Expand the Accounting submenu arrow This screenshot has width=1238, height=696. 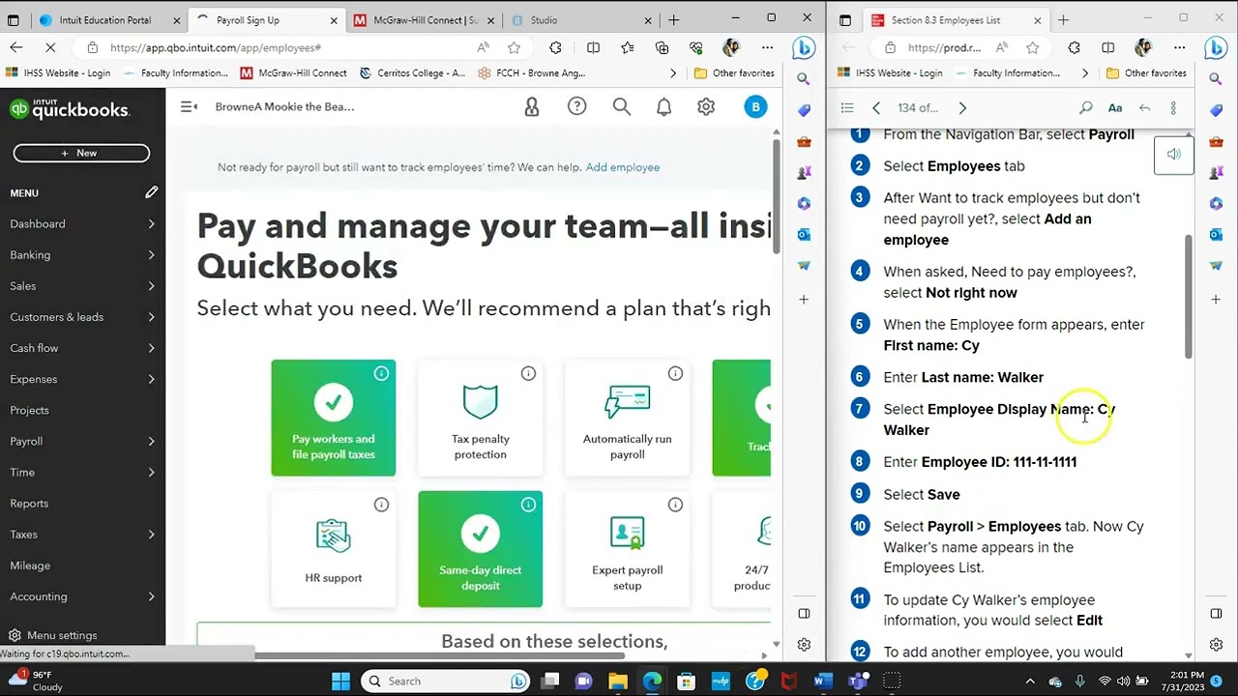(x=151, y=596)
